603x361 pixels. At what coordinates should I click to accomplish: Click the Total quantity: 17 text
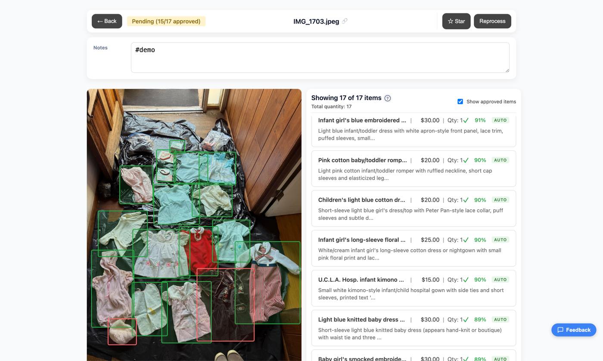(331, 107)
